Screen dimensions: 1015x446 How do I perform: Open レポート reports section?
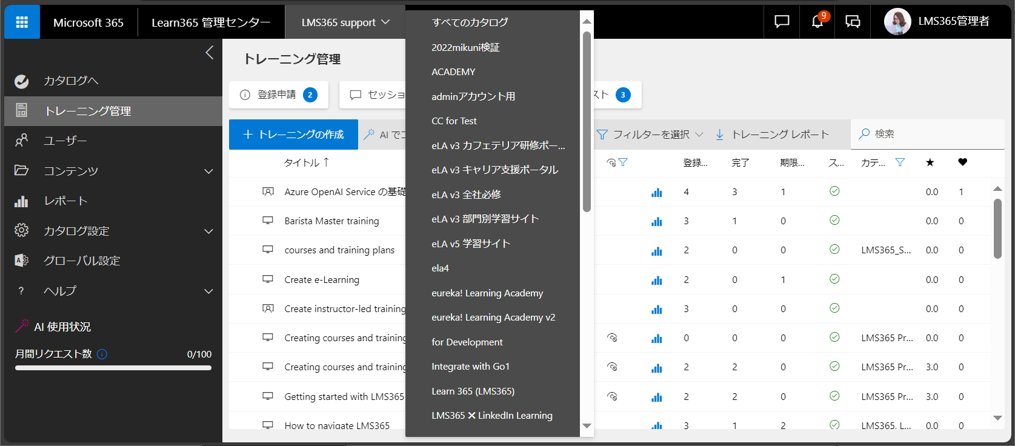pyautogui.click(x=65, y=201)
